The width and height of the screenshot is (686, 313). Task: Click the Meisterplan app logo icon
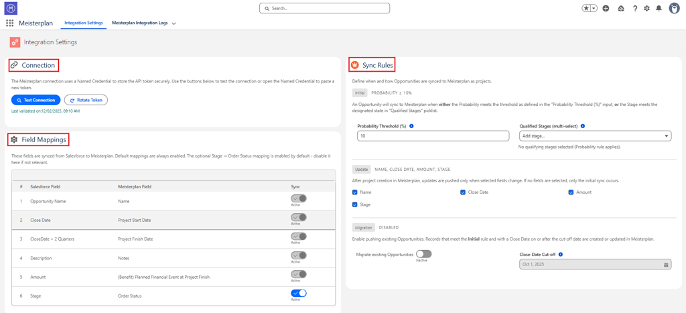click(x=10, y=8)
